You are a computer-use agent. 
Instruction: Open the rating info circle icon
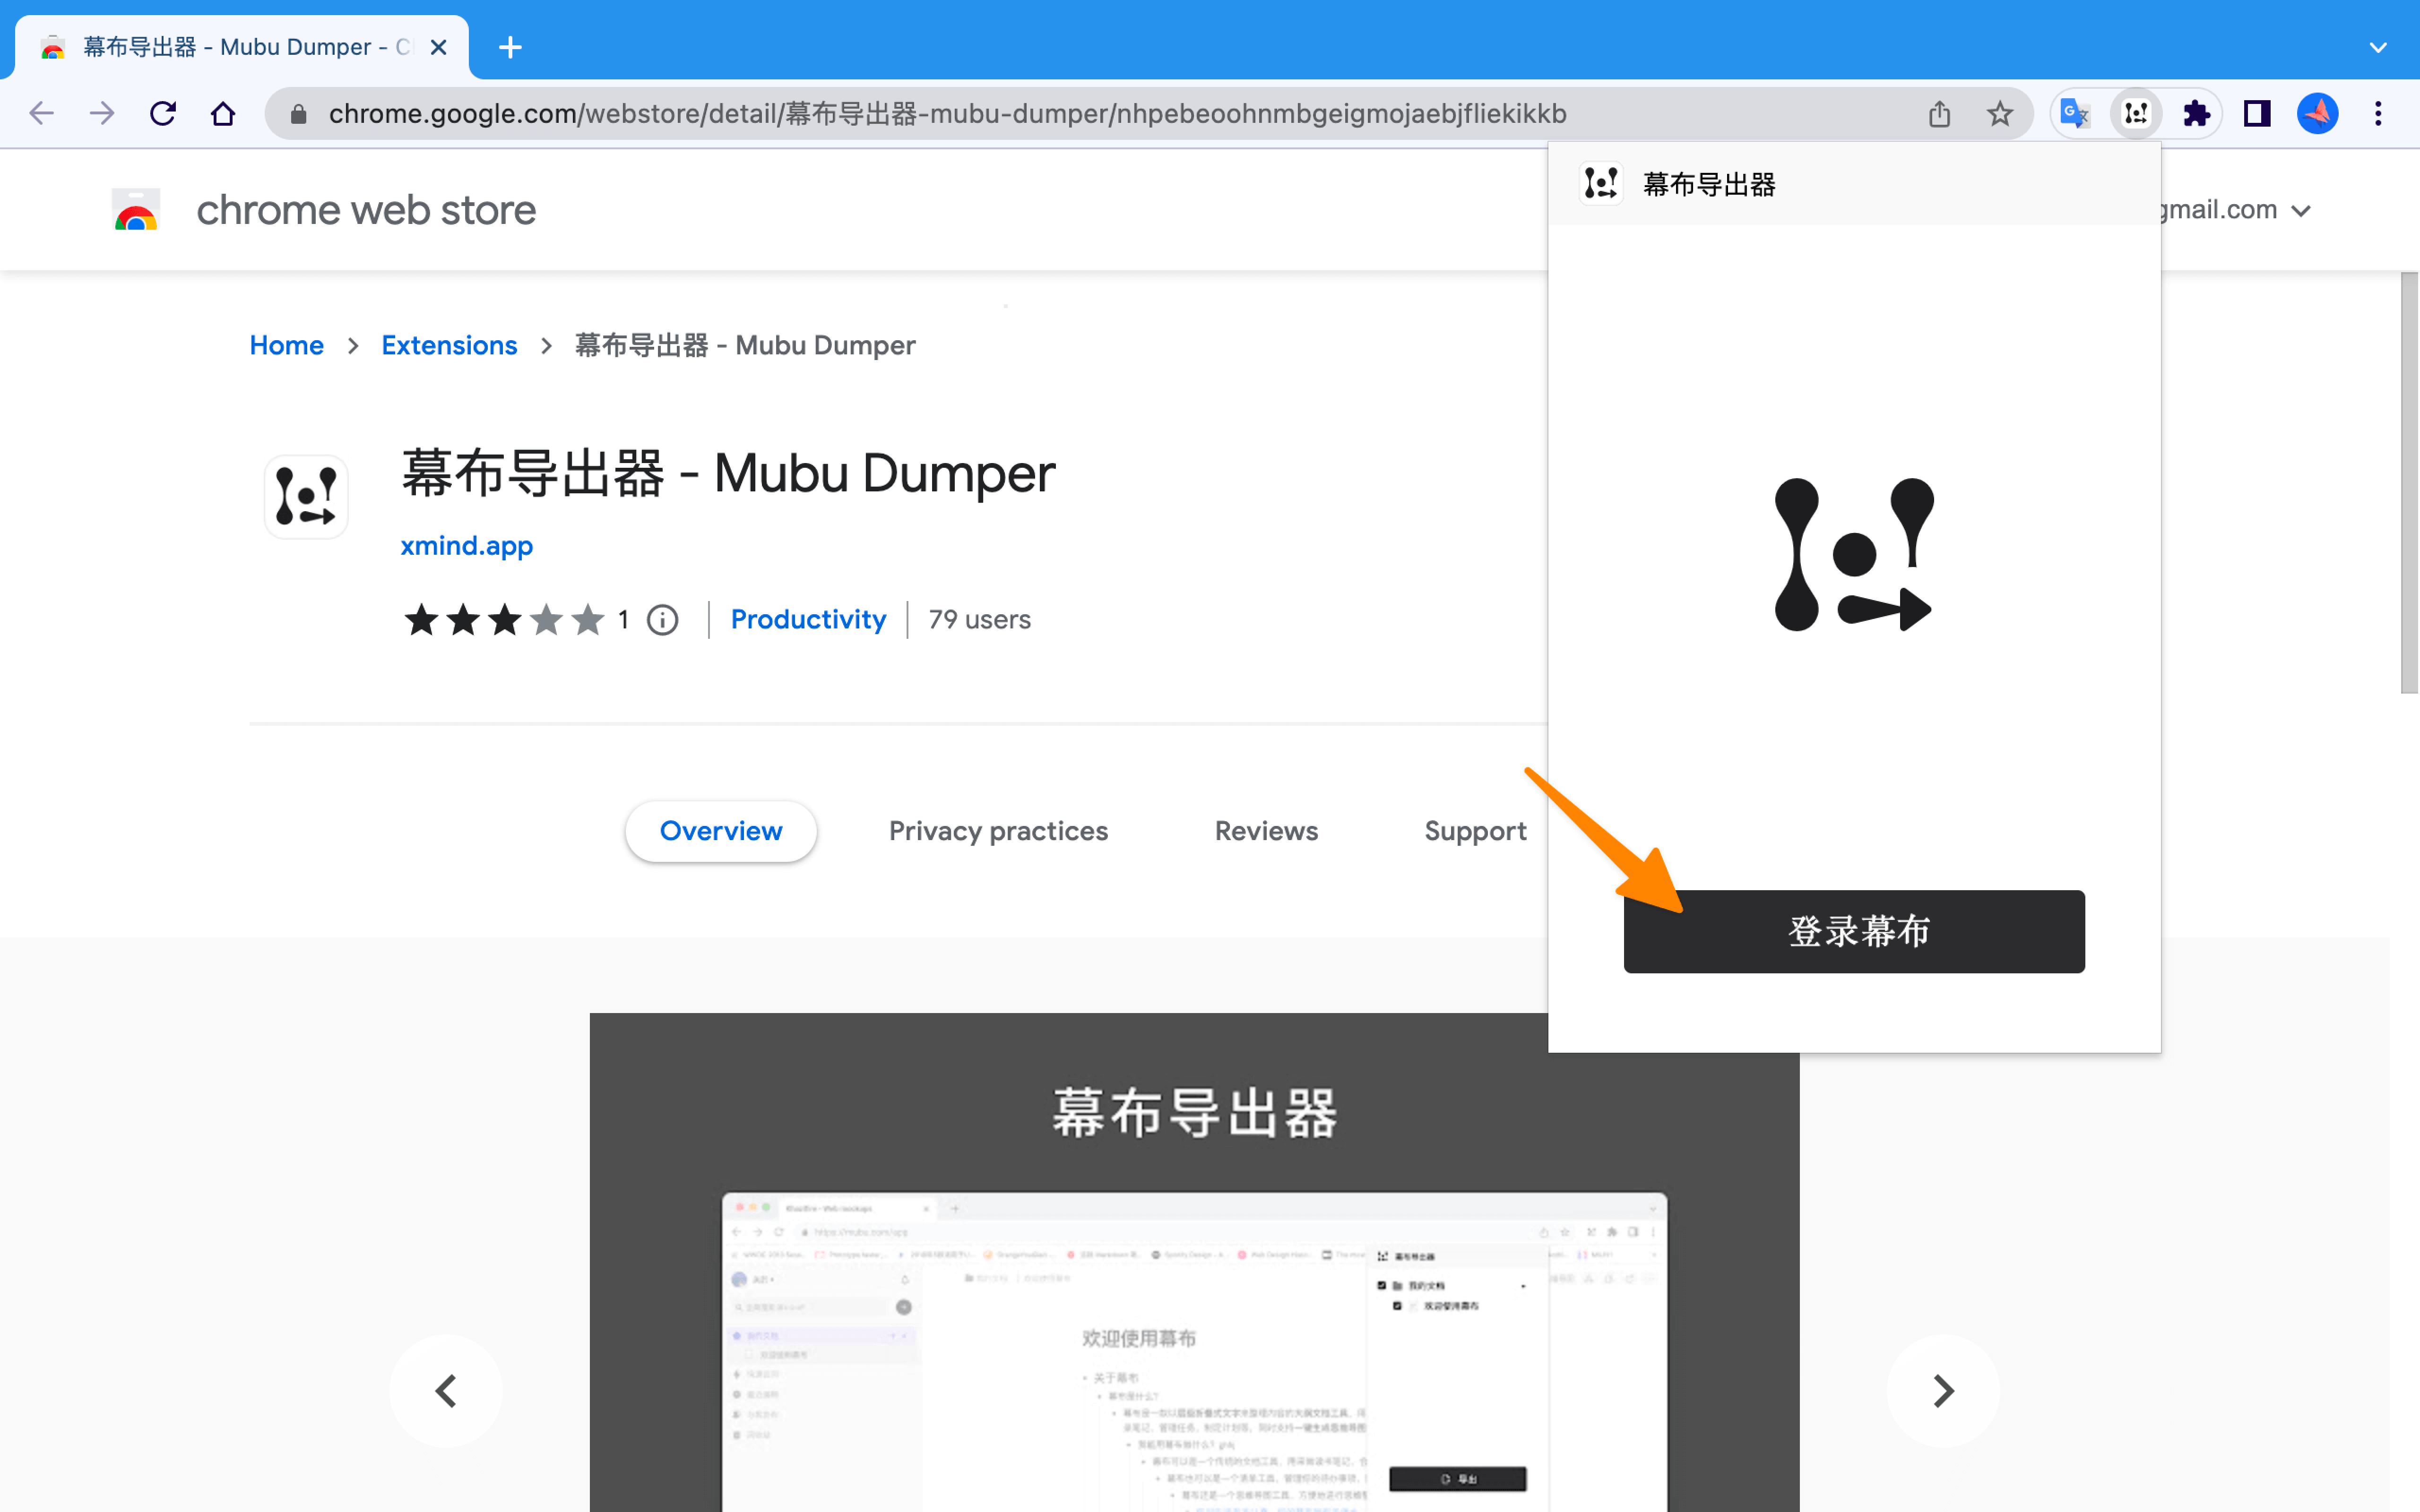(x=662, y=620)
